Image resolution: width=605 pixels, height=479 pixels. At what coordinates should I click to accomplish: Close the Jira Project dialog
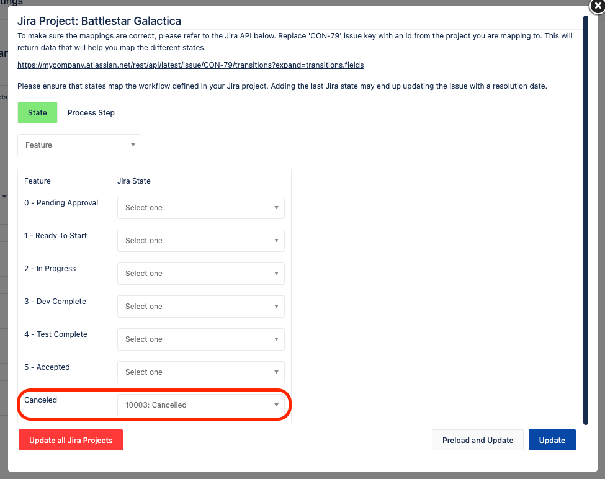[598, 6]
